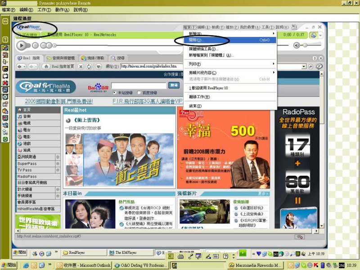Image resolution: width=360 pixels, height=270 pixels.
Task: Choose 新增檔案到「媒體櫃」(A)... menu entry
Action: click(230, 55)
